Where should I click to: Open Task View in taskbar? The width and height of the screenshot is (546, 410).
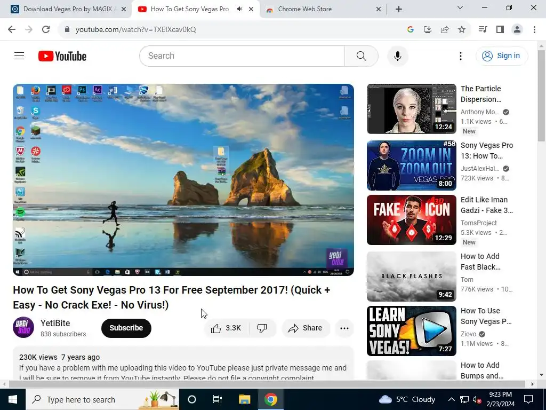pyautogui.click(x=218, y=399)
